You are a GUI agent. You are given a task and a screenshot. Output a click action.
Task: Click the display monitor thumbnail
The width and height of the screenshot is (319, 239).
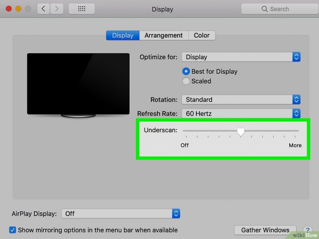78,85
